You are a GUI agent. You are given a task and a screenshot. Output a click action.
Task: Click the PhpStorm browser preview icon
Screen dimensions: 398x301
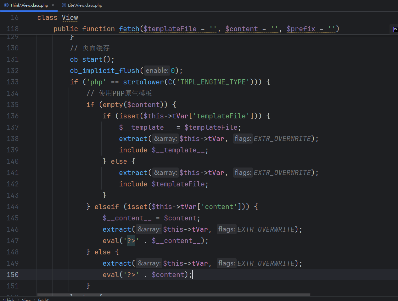click(395, 29)
